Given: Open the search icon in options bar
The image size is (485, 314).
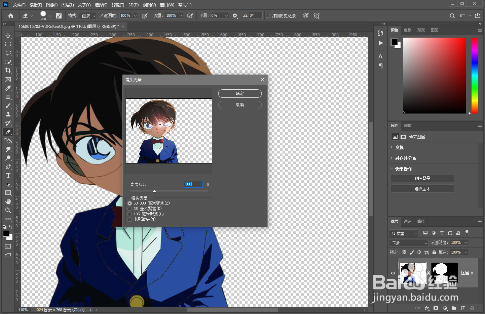Looking at the screenshot, I should 452,16.
